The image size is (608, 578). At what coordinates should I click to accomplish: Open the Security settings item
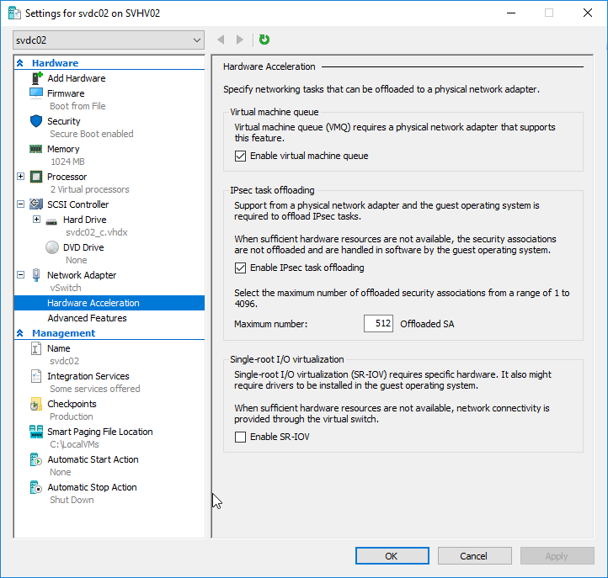point(64,121)
